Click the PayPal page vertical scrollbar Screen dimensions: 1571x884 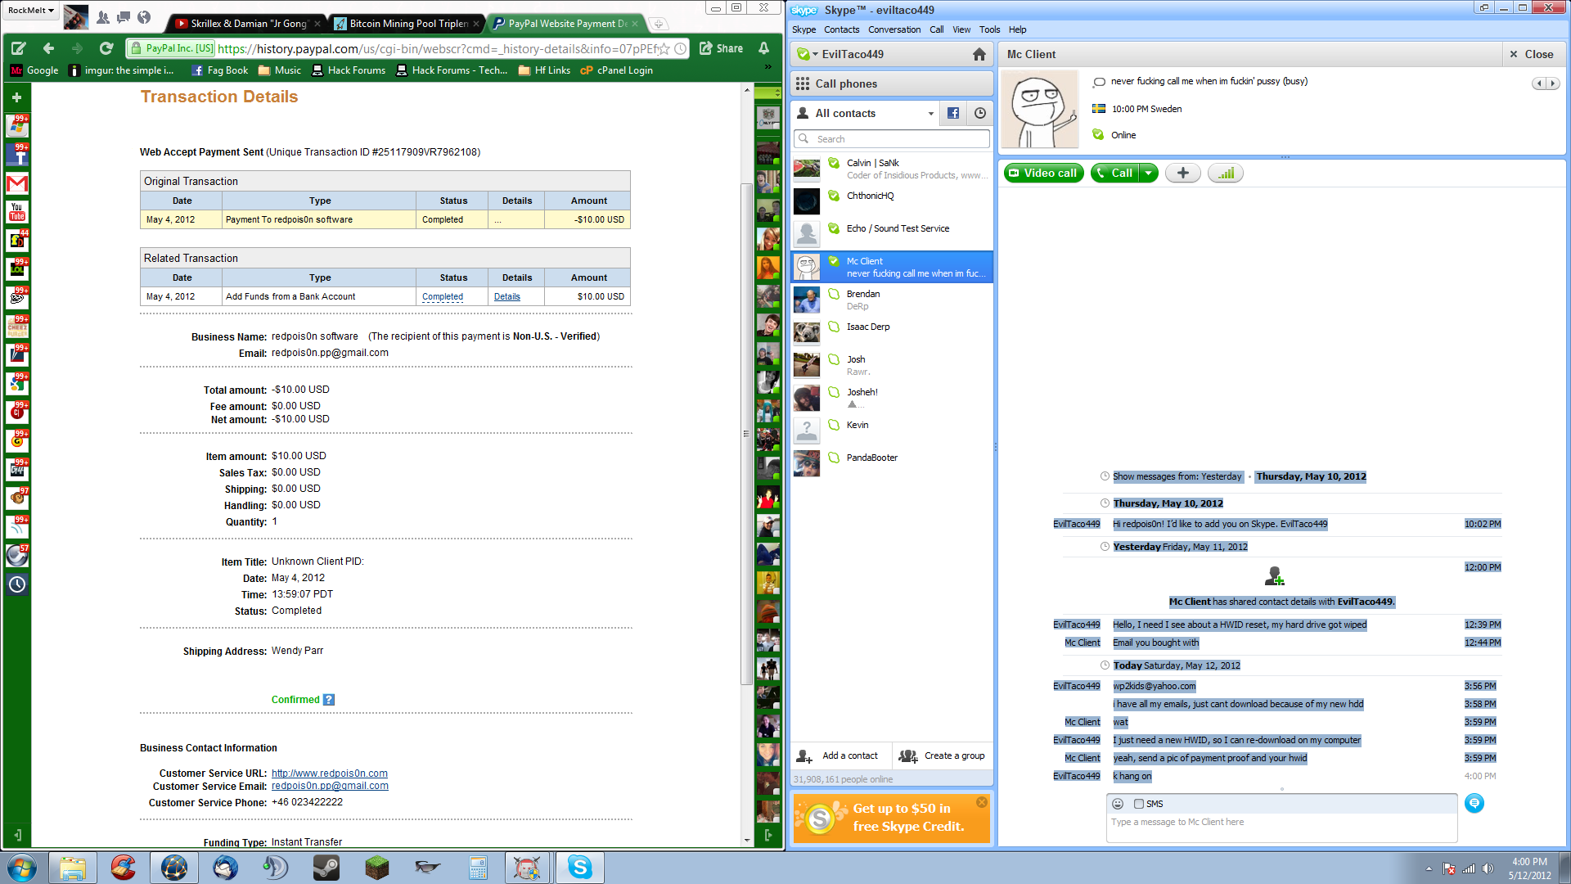(x=745, y=434)
